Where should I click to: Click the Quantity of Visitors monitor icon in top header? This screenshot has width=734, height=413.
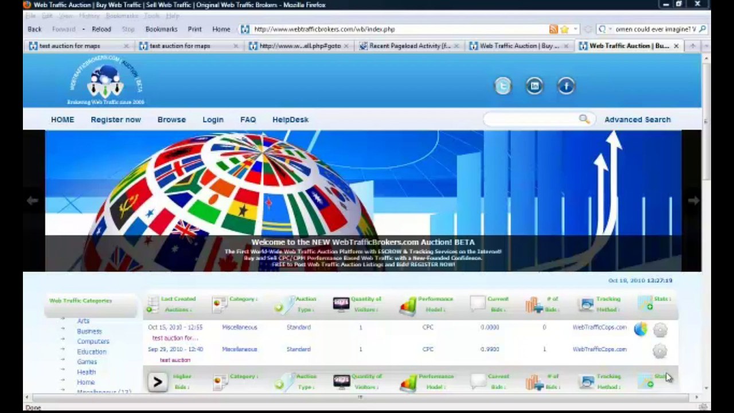tap(341, 304)
